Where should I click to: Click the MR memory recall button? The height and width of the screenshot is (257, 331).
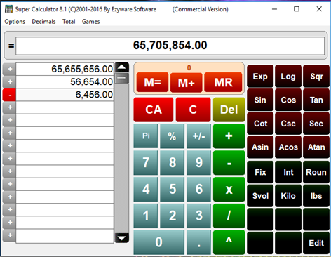223,82
